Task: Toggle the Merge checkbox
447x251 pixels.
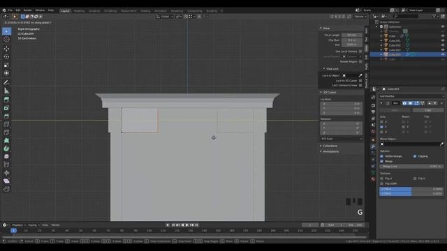Action: point(381,161)
